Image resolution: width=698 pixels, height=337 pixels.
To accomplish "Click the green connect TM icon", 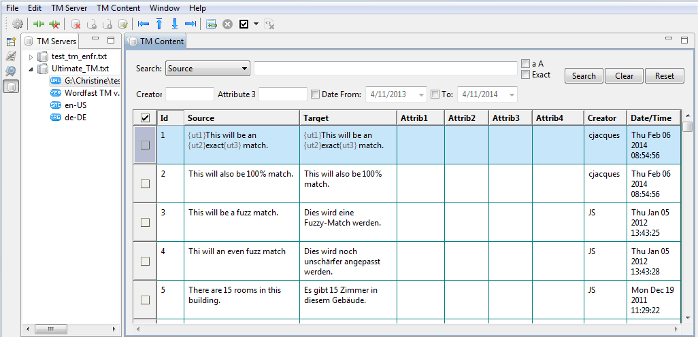I will (x=39, y=24).
